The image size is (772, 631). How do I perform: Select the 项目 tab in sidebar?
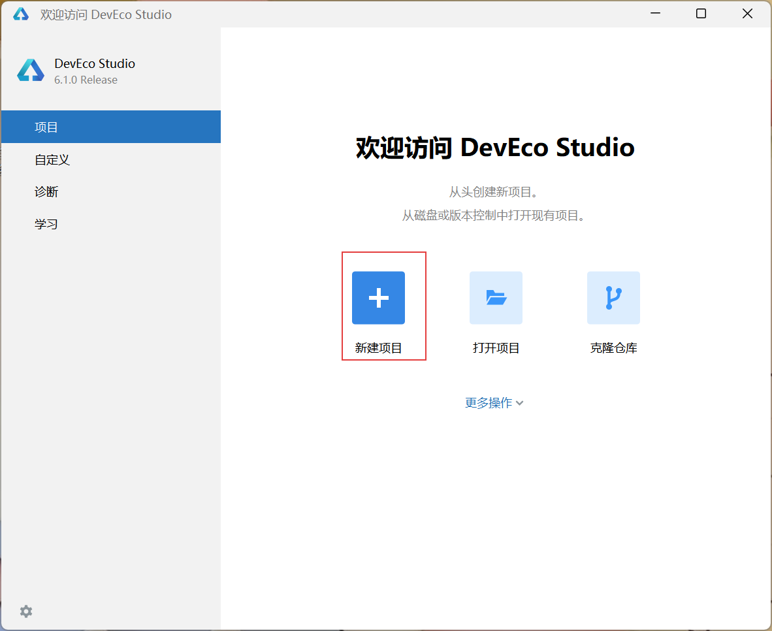click(111, 127)
